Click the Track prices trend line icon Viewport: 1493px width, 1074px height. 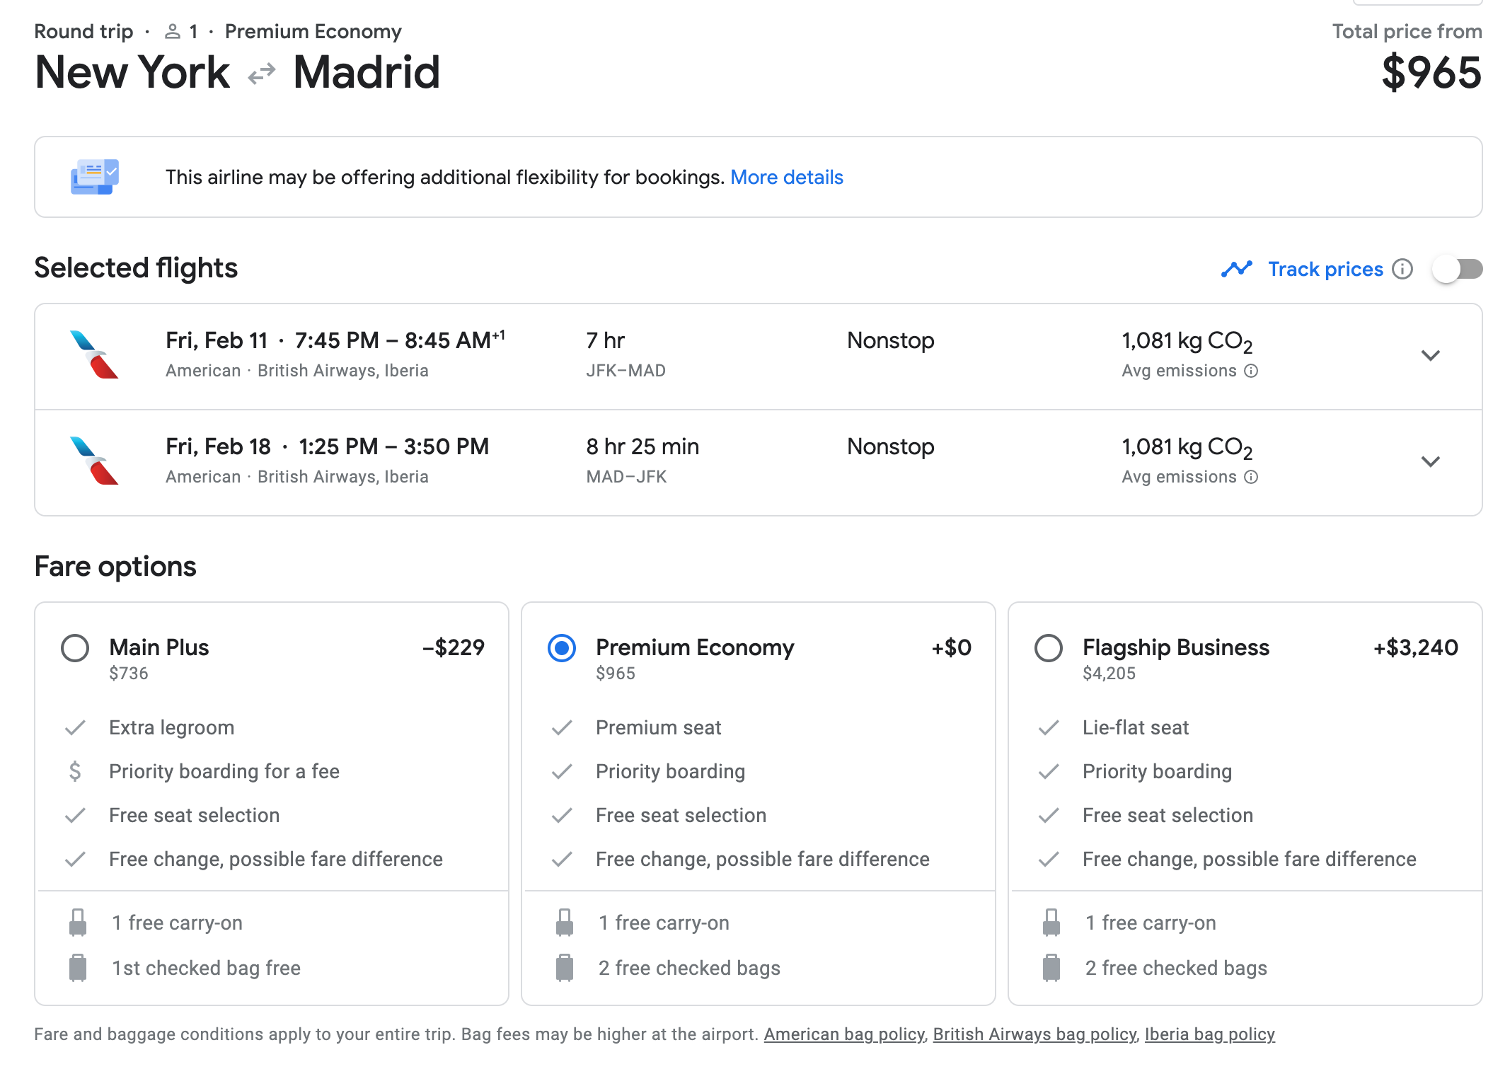(x=1236, y=269)
